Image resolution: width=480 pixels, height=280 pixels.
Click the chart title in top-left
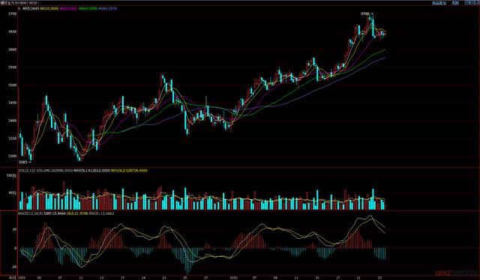coord(19,3)
